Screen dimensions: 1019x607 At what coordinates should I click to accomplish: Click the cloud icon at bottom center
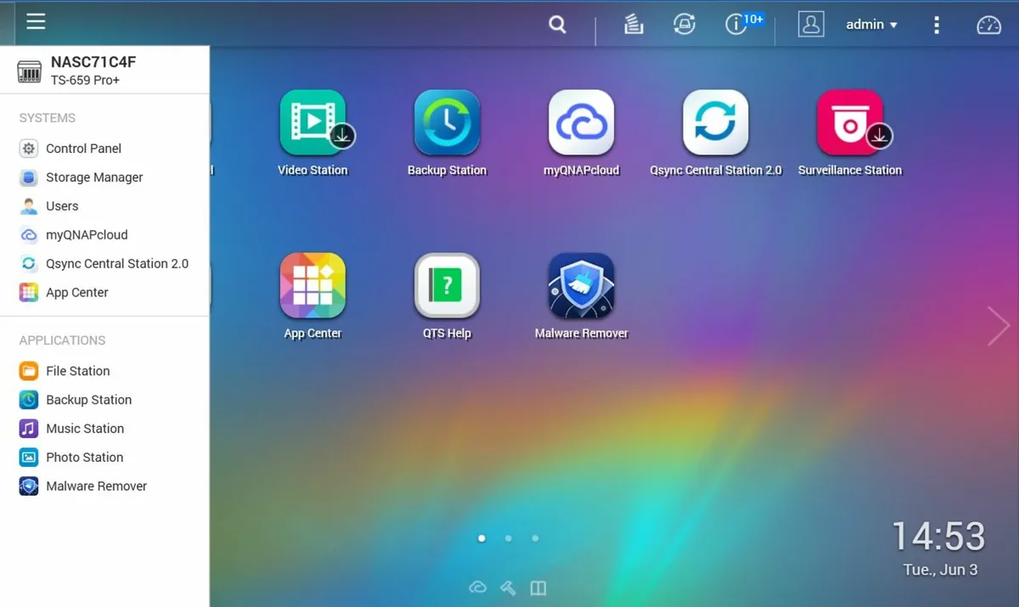[478, 587]
